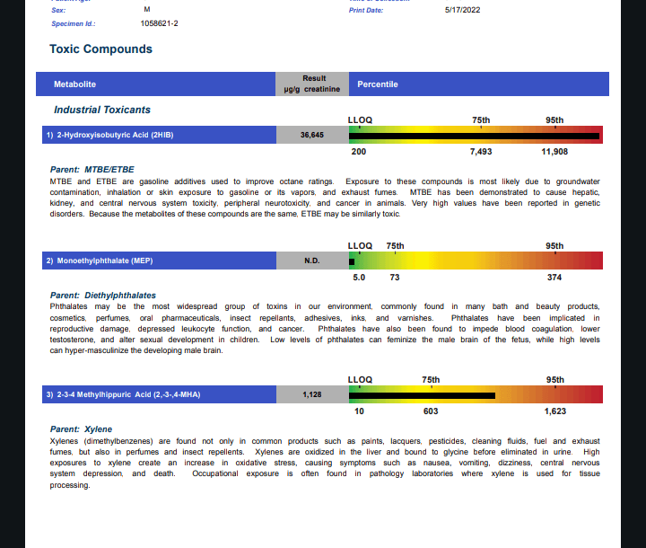Screen dimensions: 646x548
Task: Select the Industrial Toxicants section title
Action: [x=102, y=110]
